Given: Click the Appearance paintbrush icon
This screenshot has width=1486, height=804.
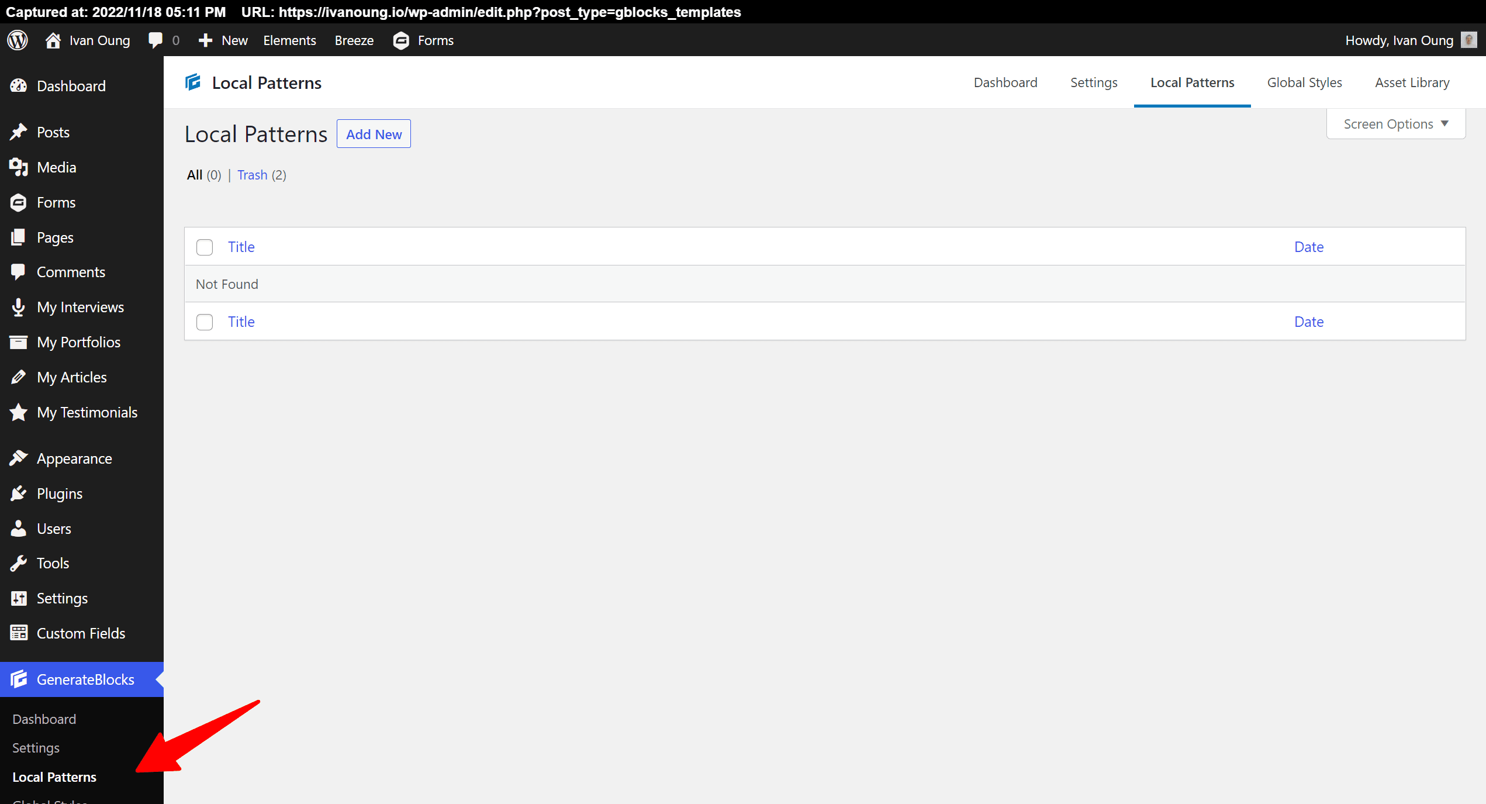Looking at the screenshot, I should coord(19,458).
